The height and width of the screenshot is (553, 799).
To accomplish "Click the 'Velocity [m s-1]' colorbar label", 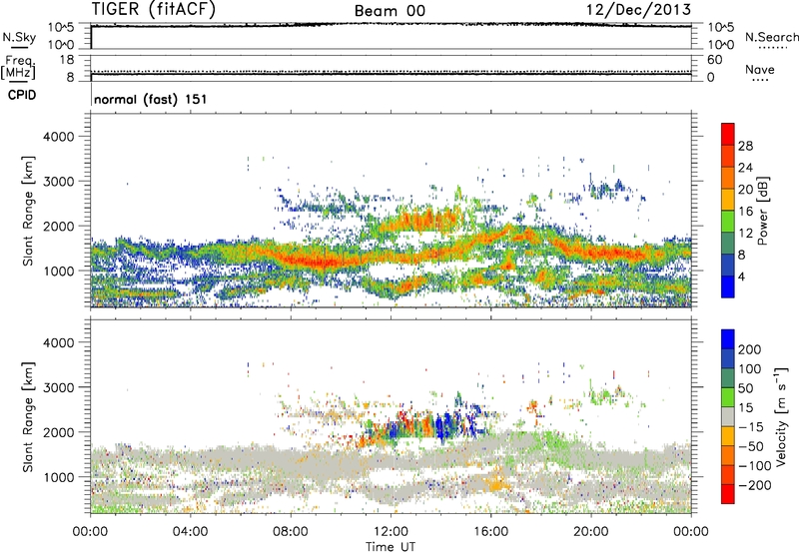I will tap(781, 416).
